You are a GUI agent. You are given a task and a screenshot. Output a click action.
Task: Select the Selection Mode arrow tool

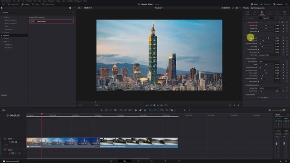coord(101,110)
